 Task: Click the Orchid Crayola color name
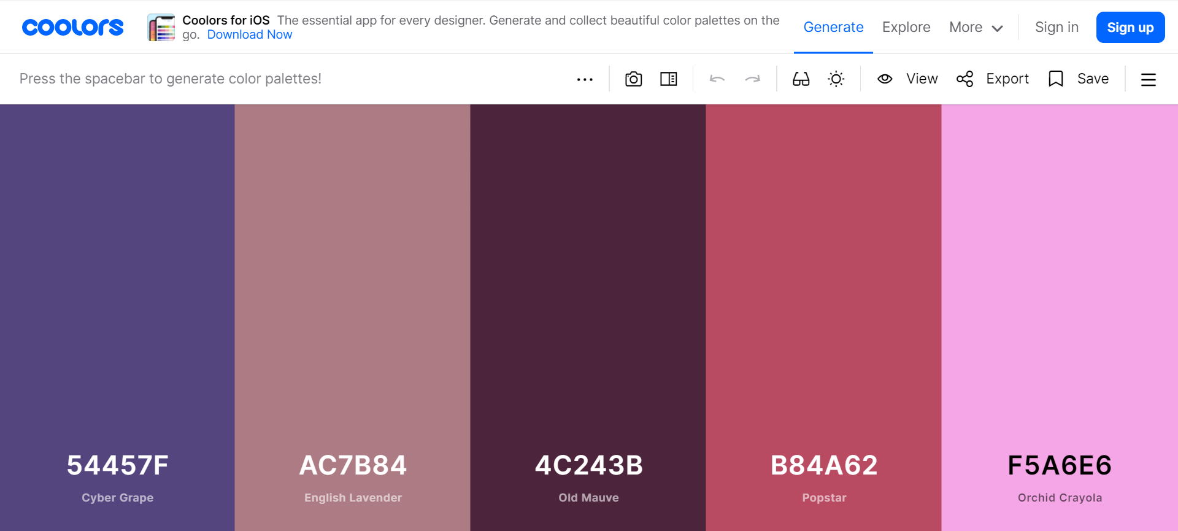pyautogui.click(x=1060, y=498)
